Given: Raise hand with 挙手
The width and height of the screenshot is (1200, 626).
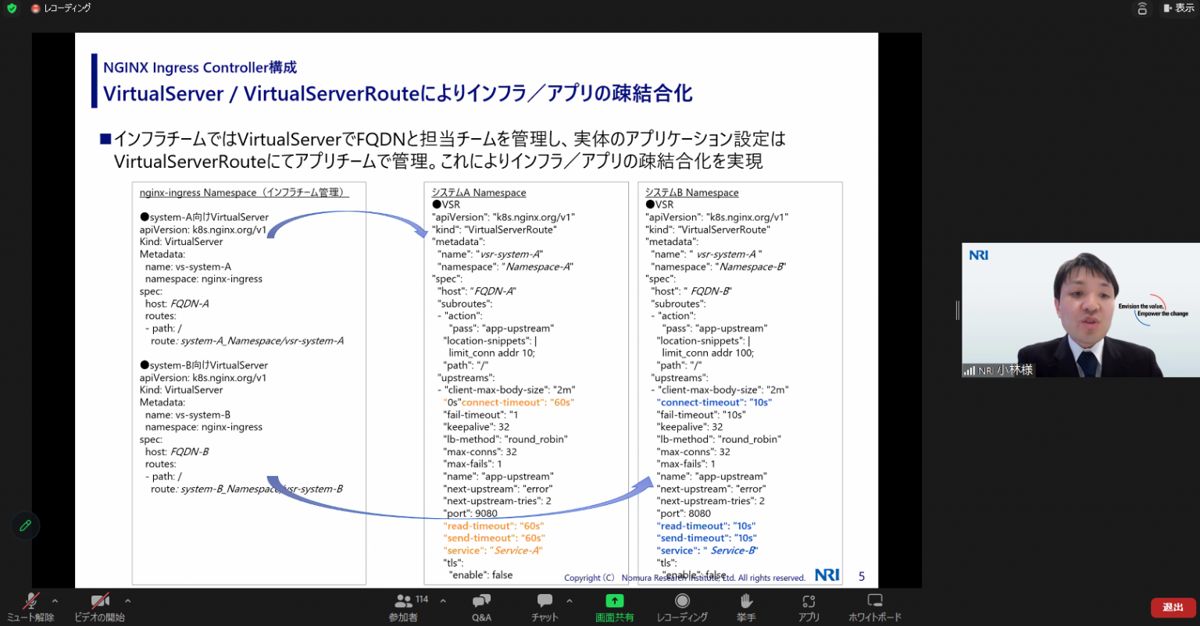Looking at the screenshot, I should 746,607.
